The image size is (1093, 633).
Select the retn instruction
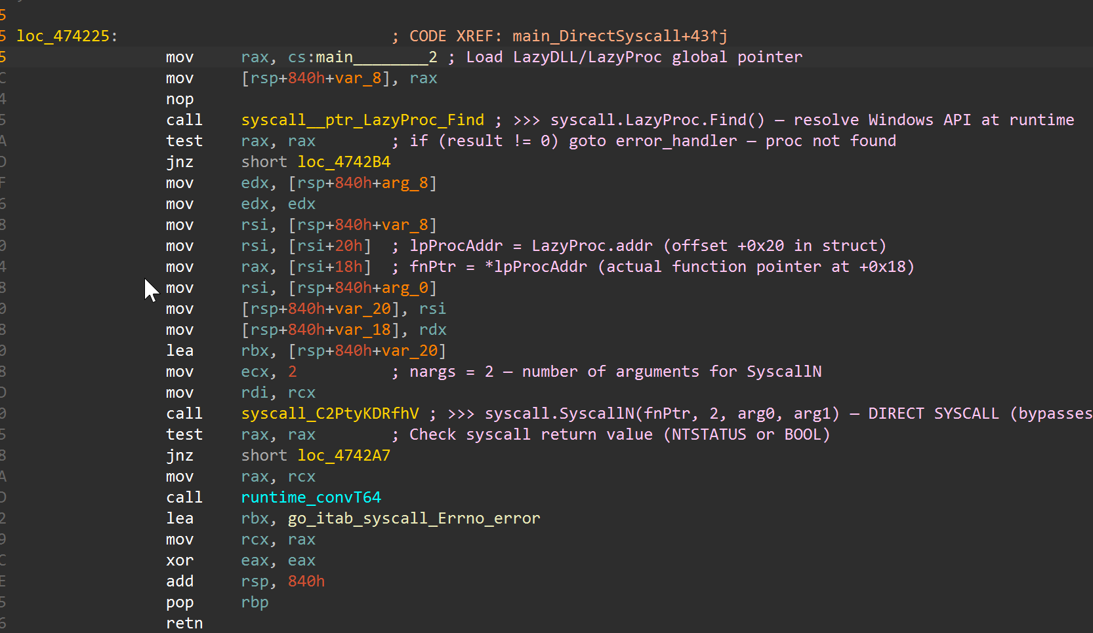[x=184, y=623]
